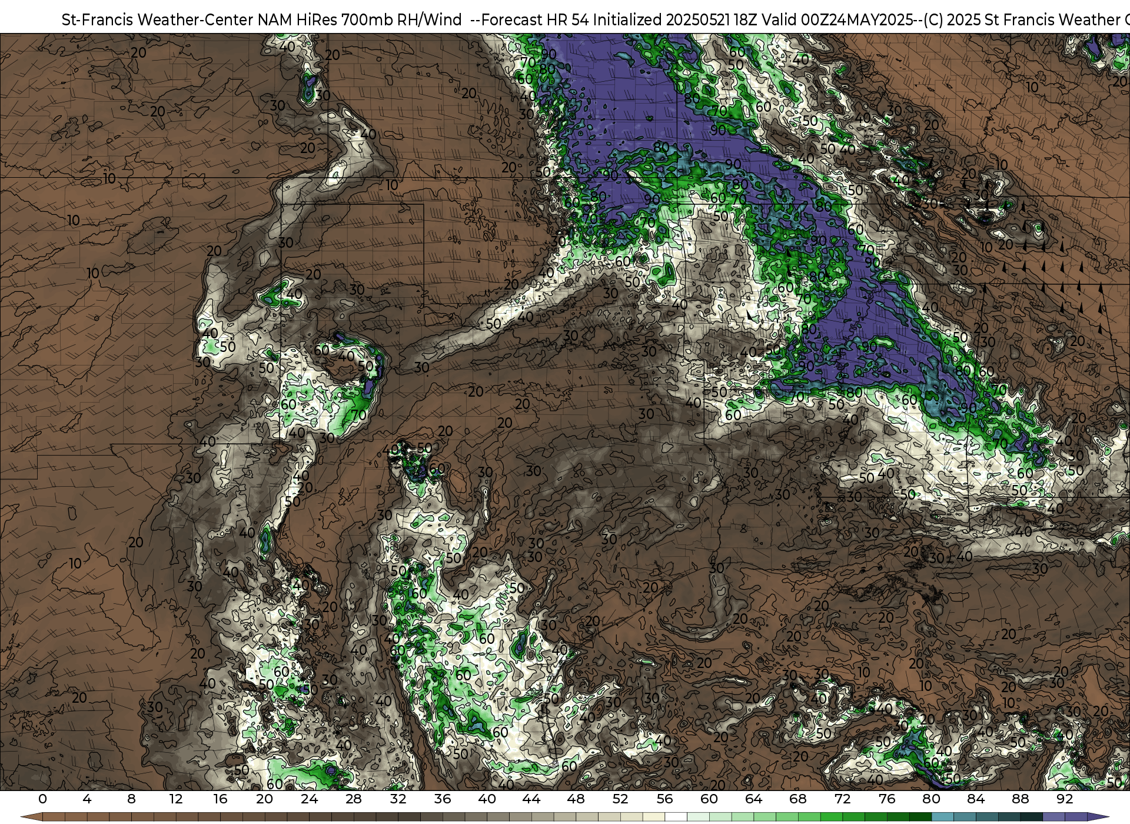Screen dimensions: 1130x824
Task: Click the colorbar tick label "44"
Action: [531, 799]
